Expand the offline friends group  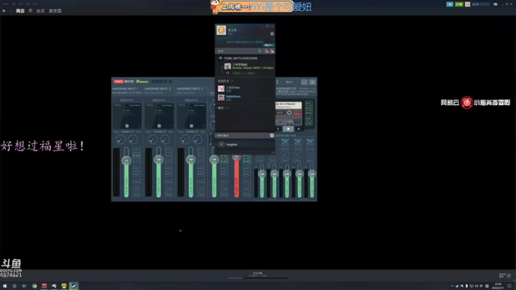tap(223, 108)
